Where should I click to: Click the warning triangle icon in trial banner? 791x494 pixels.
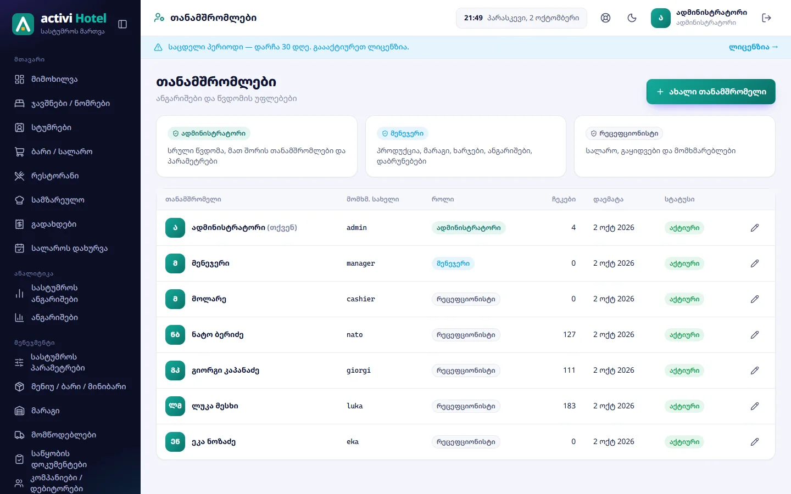point(158,47)
